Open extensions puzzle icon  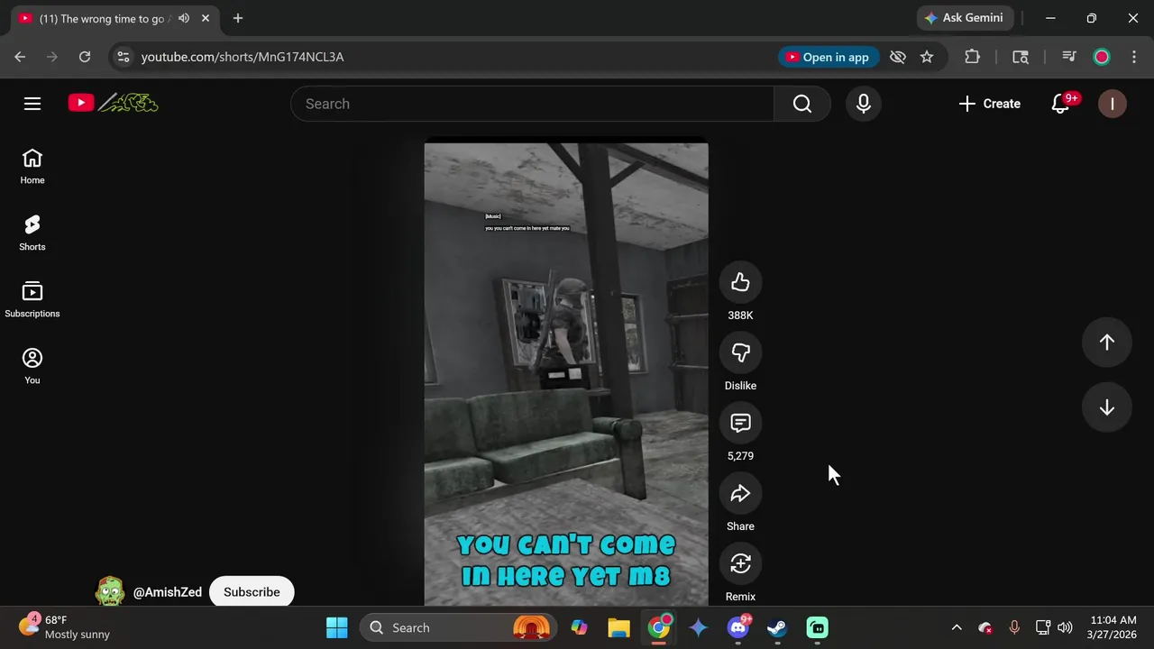[x=972, y=57]
